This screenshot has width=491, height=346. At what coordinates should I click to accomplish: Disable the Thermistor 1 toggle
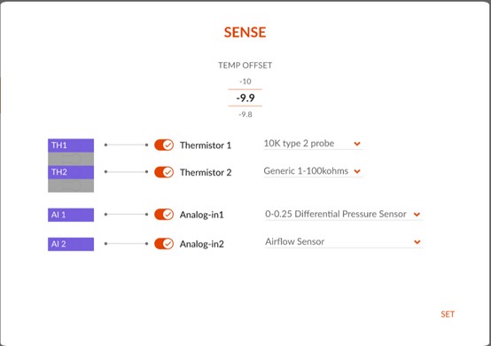click(x=164, y=145)
